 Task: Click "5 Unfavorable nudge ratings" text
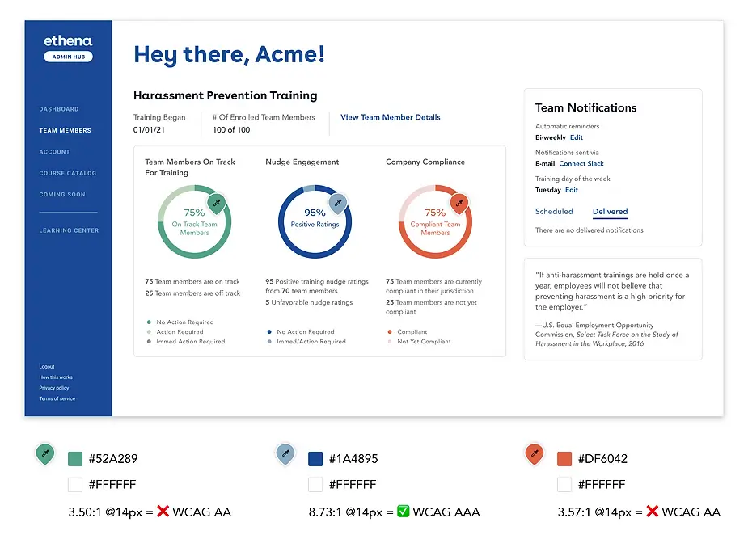tap(309, 302)
